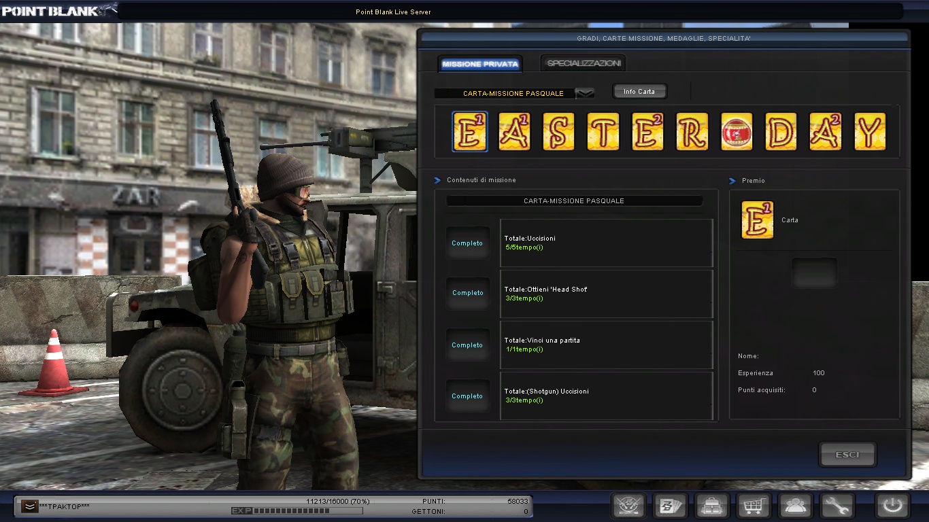The height and width of the screenshot is (522, 929).
Task: Open the shop cart icon
Action: click(x=754, y=506)
